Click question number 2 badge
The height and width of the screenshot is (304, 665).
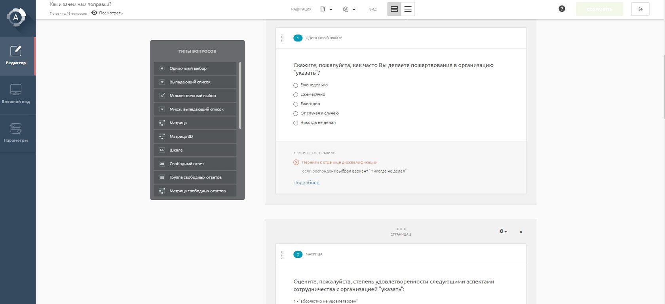[x=298, y=254]
